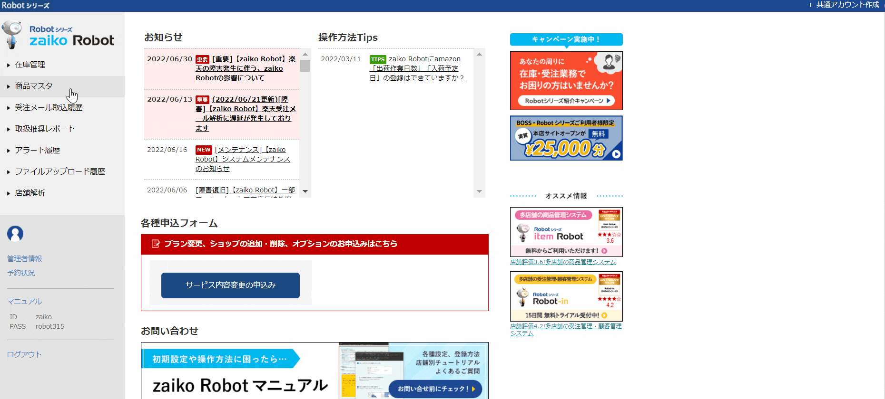Screen dimensions: 885x399
Task: Click the red NEW badge on maintenance notice
Action: pyautogui.click(x=204, y=150)
